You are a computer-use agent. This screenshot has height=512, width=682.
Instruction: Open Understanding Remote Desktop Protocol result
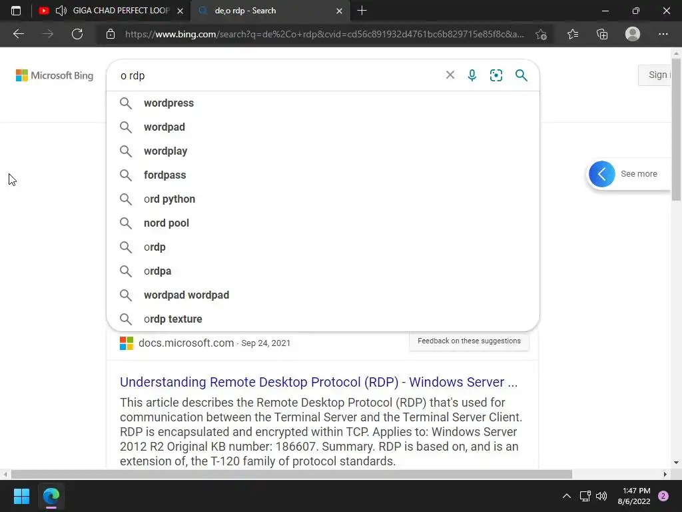coord(319,382)
